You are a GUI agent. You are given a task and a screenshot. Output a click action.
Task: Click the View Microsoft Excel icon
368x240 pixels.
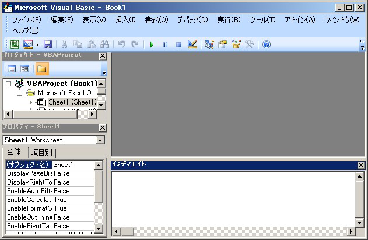(x=15, y=44)
